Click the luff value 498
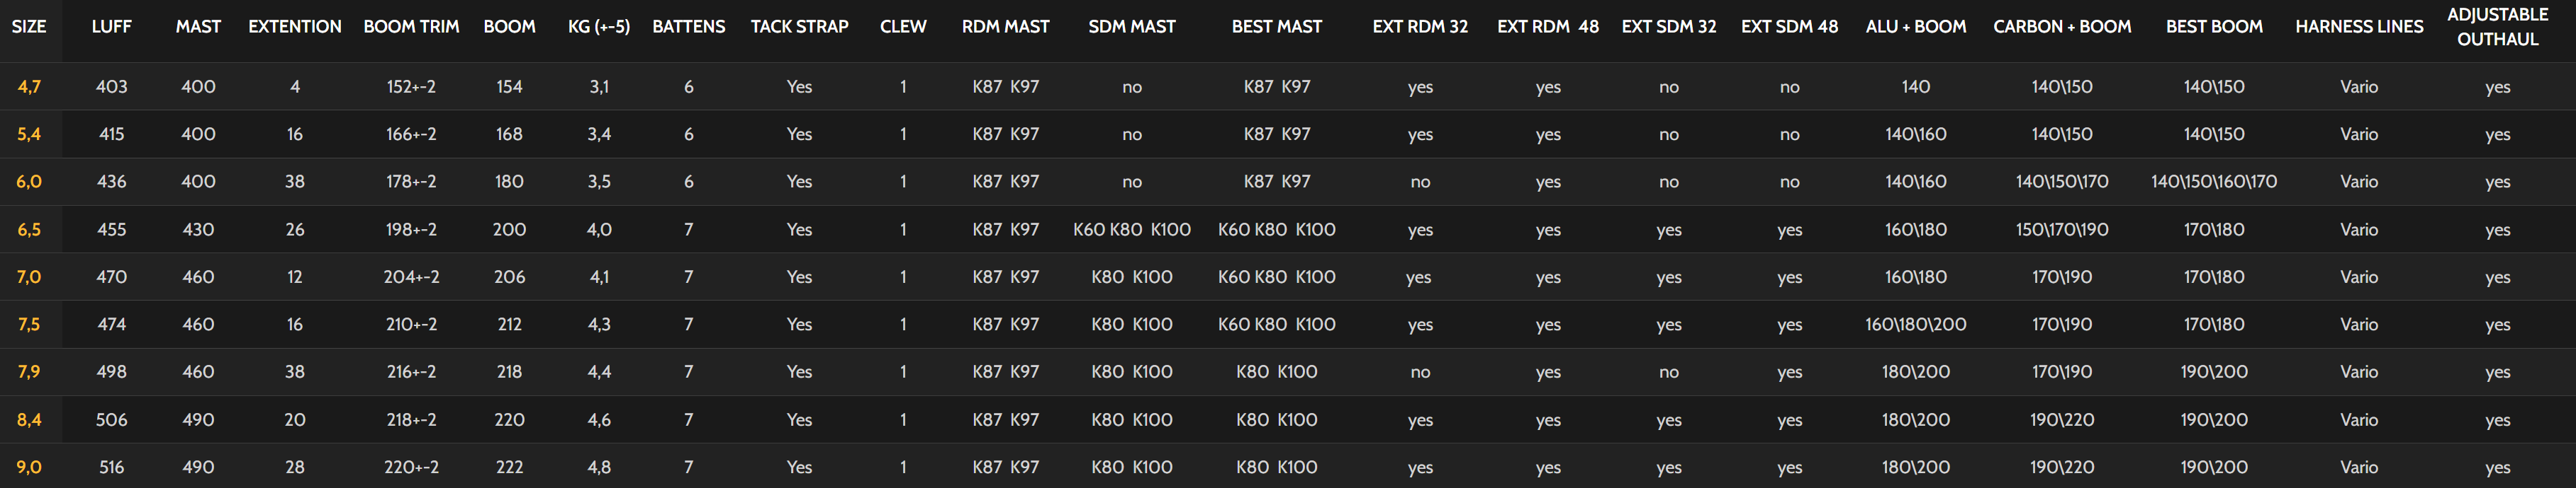The width and height of the screenshot is (2576, 488). pos(111,372)
